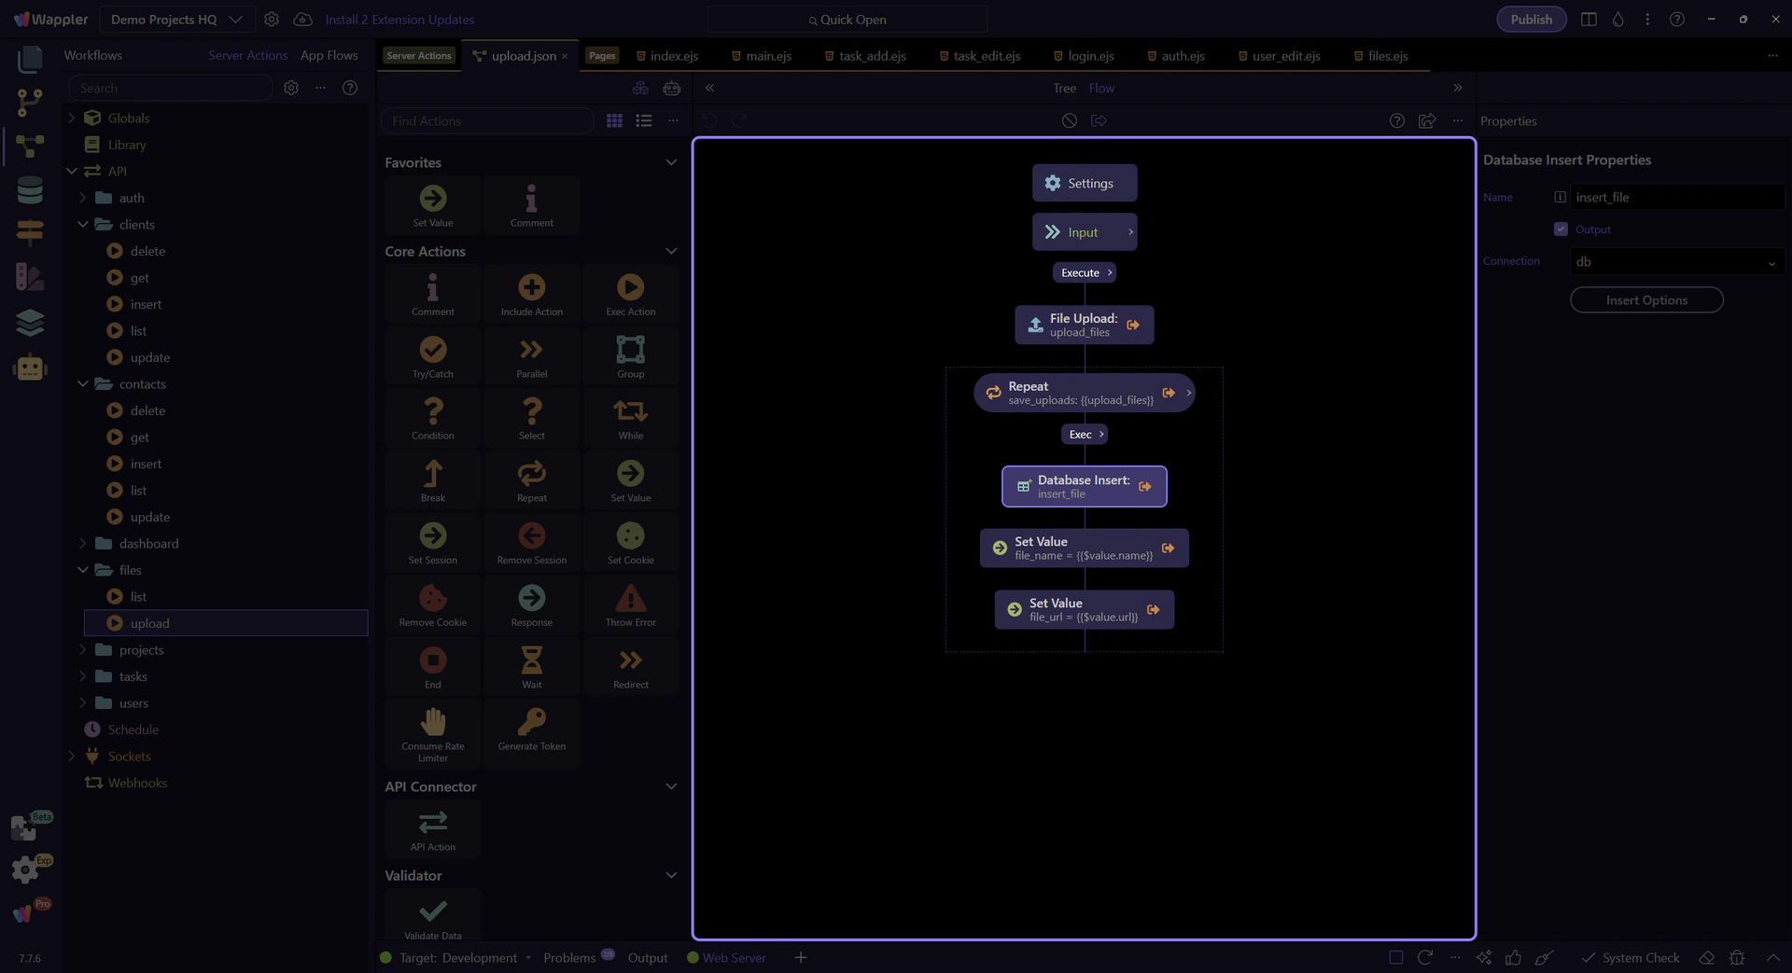Uncheck the Output checkbox
The image size is (1792, 973).
click(x=1561, y=229)
